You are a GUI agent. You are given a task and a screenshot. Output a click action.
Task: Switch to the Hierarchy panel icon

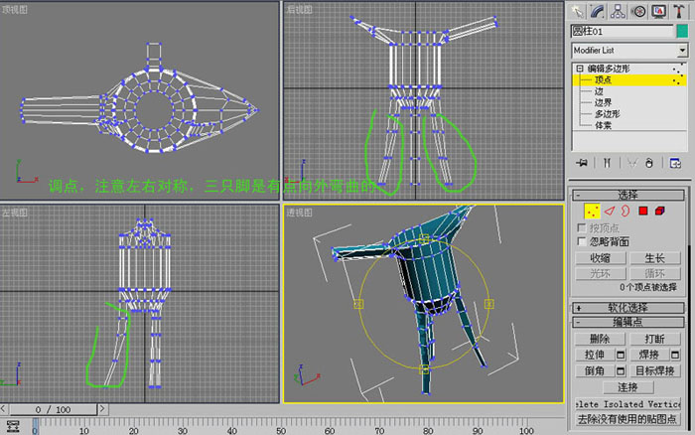[x=618, y=11]
